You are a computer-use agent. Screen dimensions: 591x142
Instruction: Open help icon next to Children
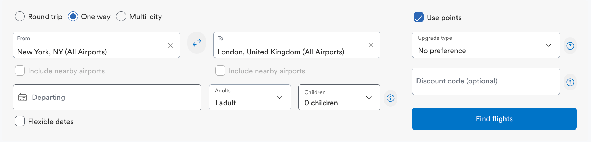[390, 98]
